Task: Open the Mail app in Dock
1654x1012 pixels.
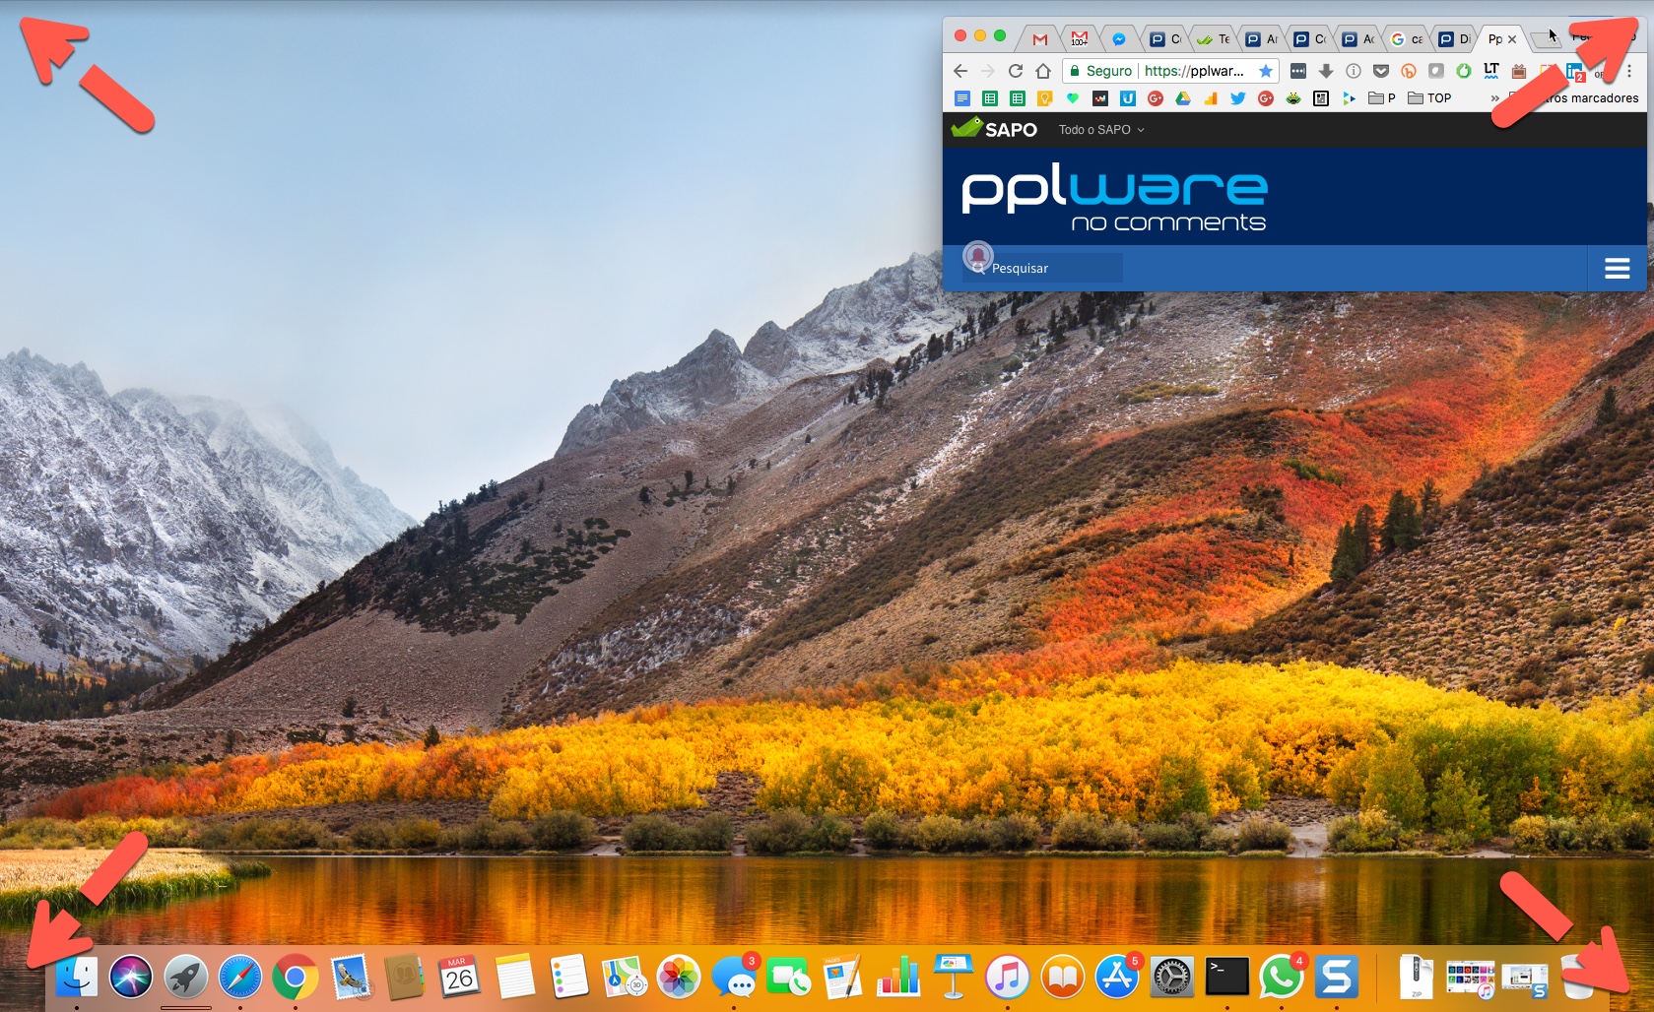Action: point(351,978)
